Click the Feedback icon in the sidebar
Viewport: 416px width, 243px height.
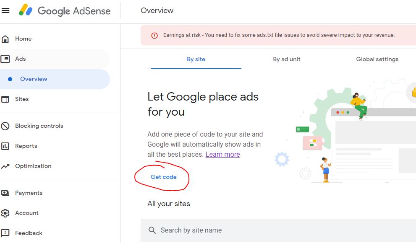tap(6, 233)
